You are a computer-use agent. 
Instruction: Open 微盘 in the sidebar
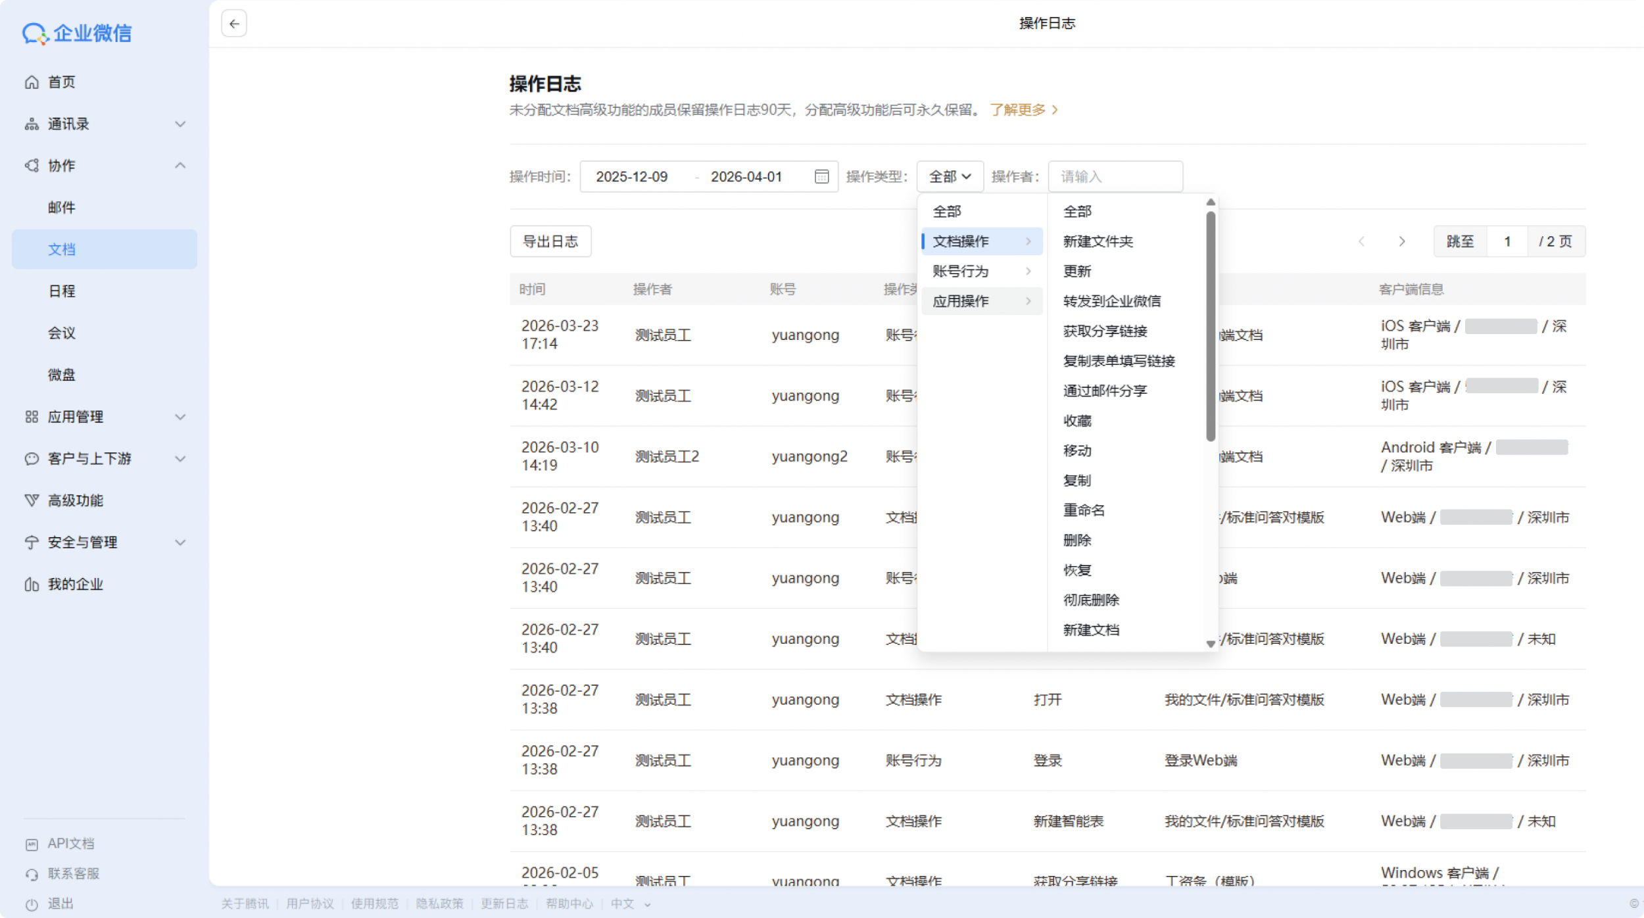(62, 375)
